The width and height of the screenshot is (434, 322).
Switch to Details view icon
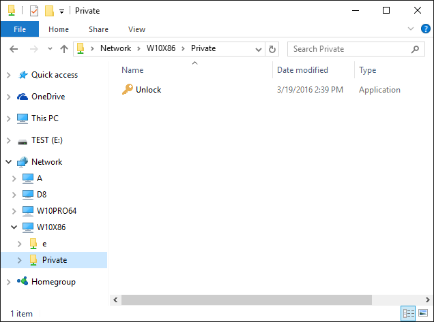click(408, 313)
